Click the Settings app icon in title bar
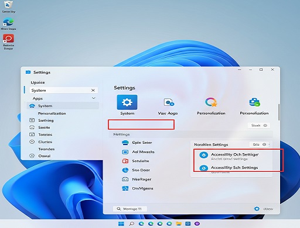Image resolution: width=300 pixels, height=228 pixels. coord(28,72)
